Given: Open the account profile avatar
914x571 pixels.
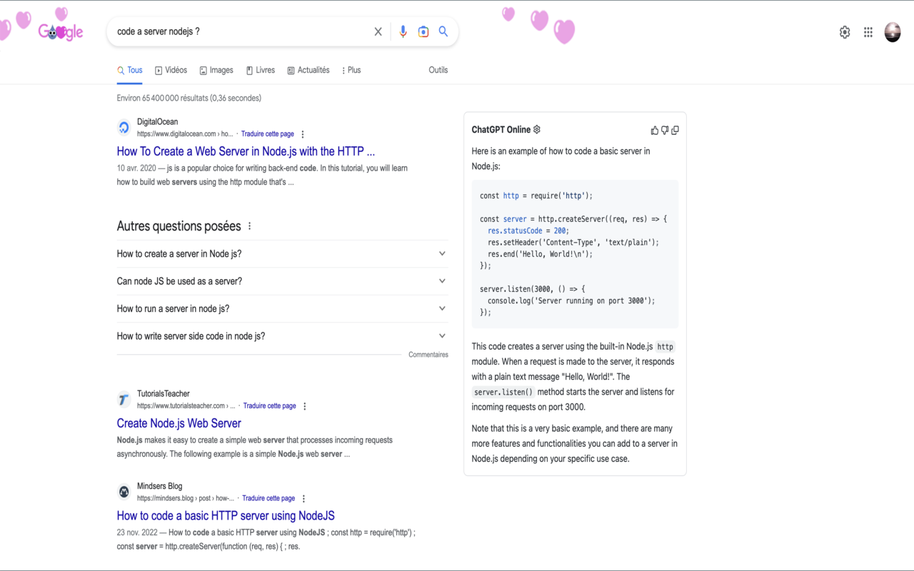Looking at the screenshot, I should (893, 32).
